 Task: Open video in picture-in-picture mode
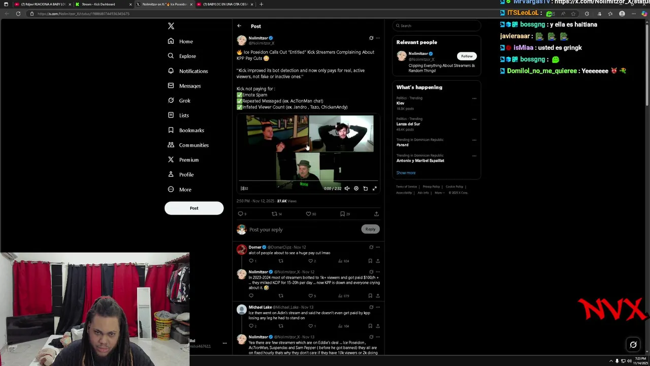(365, 189)
